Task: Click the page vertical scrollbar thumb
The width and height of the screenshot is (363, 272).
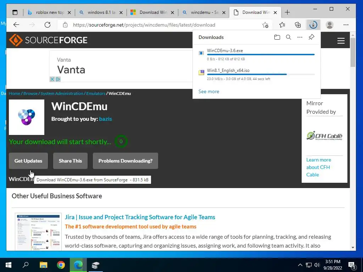Action: pos(353,52)
